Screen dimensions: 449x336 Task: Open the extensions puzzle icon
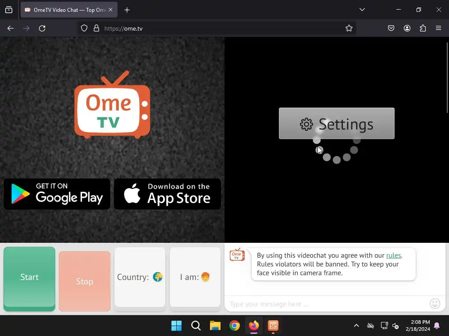pos(423,28)
